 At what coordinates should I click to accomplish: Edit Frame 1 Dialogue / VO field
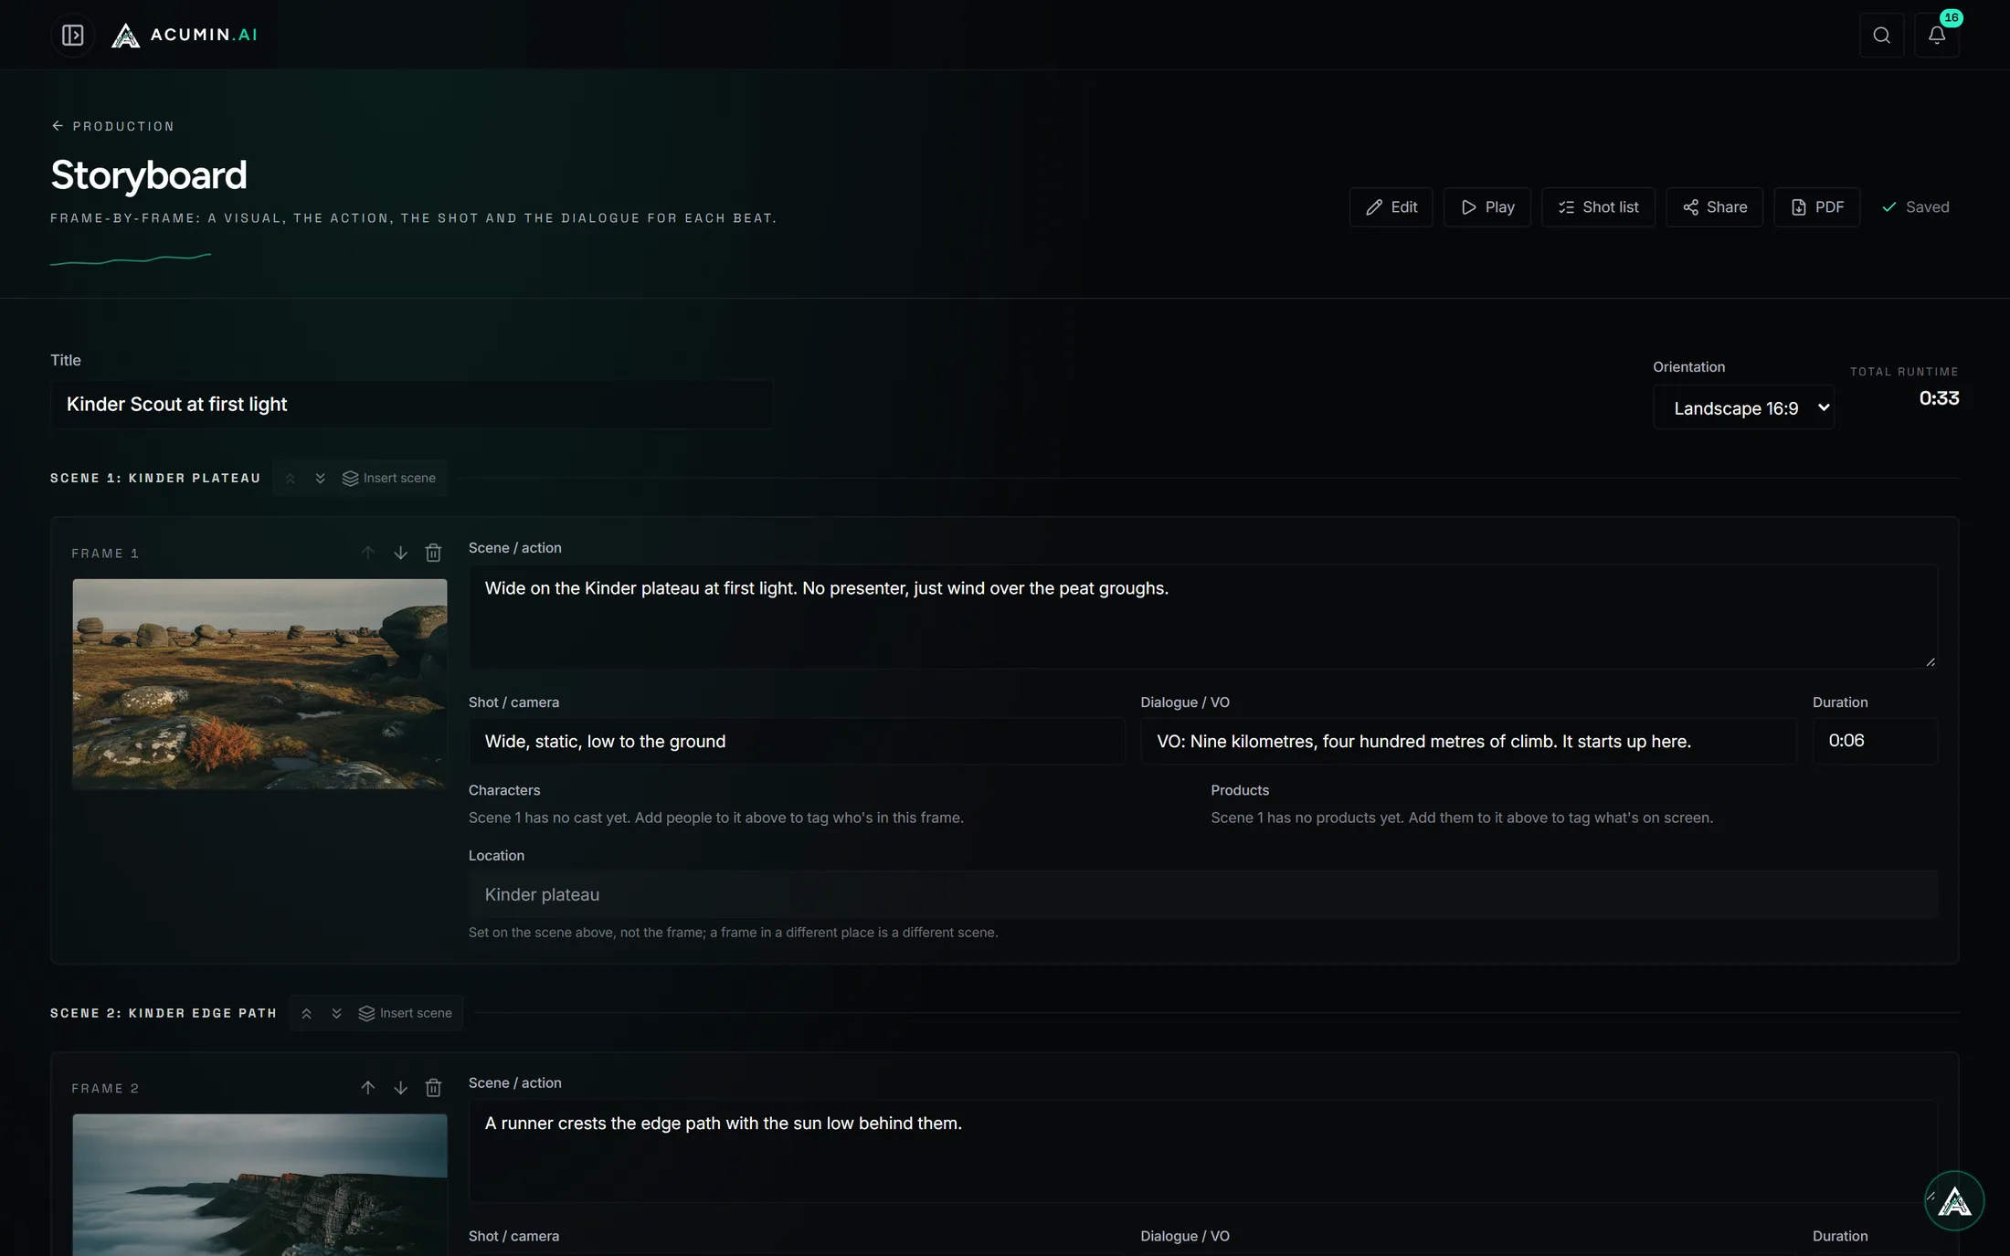[1467, 741]
